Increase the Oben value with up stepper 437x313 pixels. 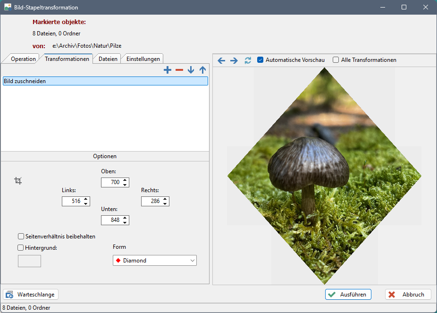pyautogui.click(x=125, y=180)
